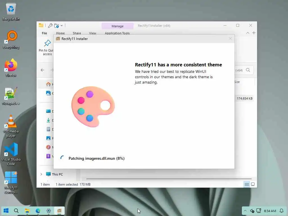The image size is (288, 216).
Task: Open Microsoft Edge from the taskbar
Action: click(x=38, y=210)
